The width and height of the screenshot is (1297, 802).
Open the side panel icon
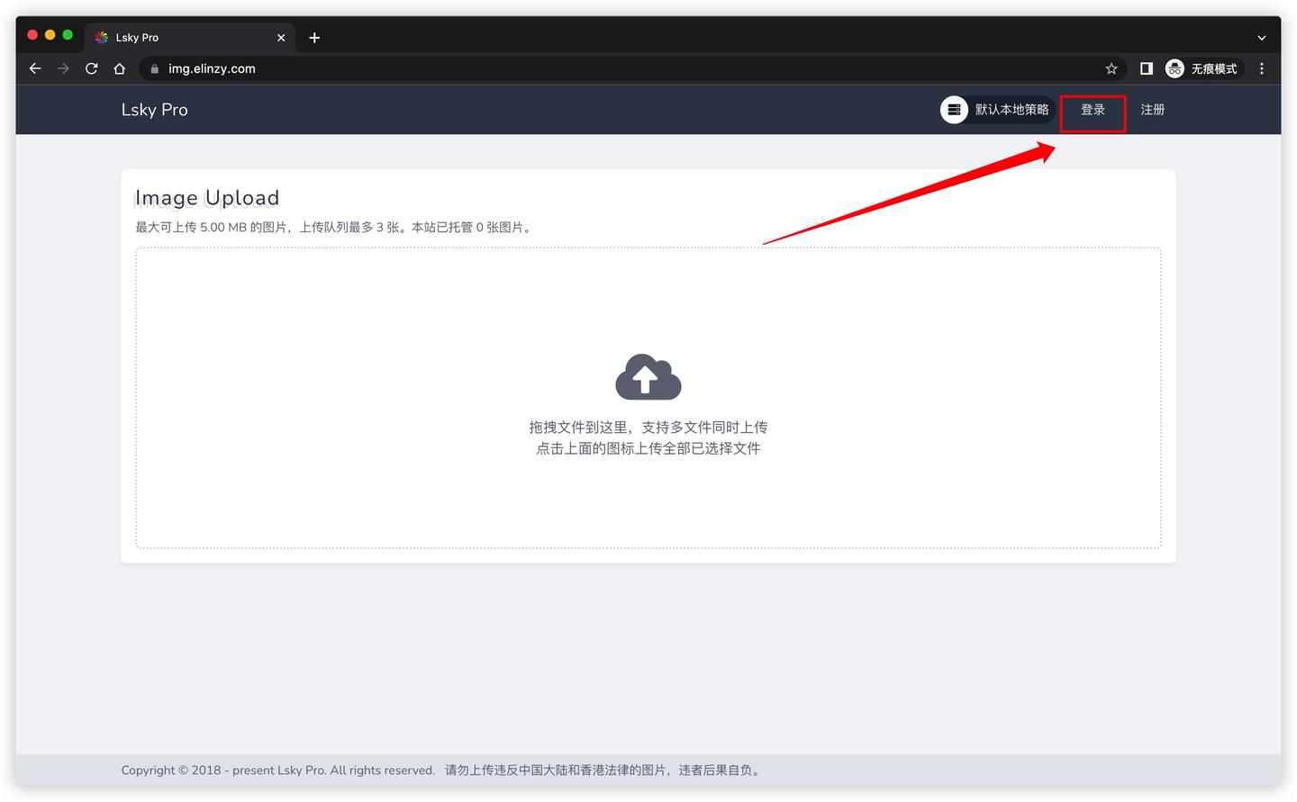click(1146, 68)
